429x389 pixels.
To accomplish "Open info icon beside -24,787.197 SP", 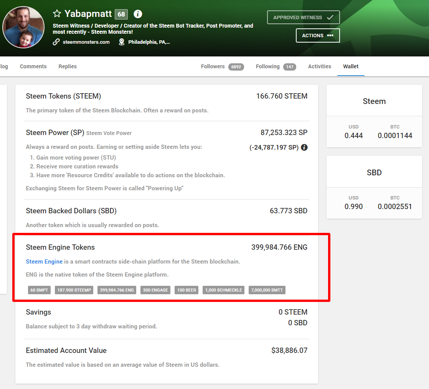I will [304, 147].
